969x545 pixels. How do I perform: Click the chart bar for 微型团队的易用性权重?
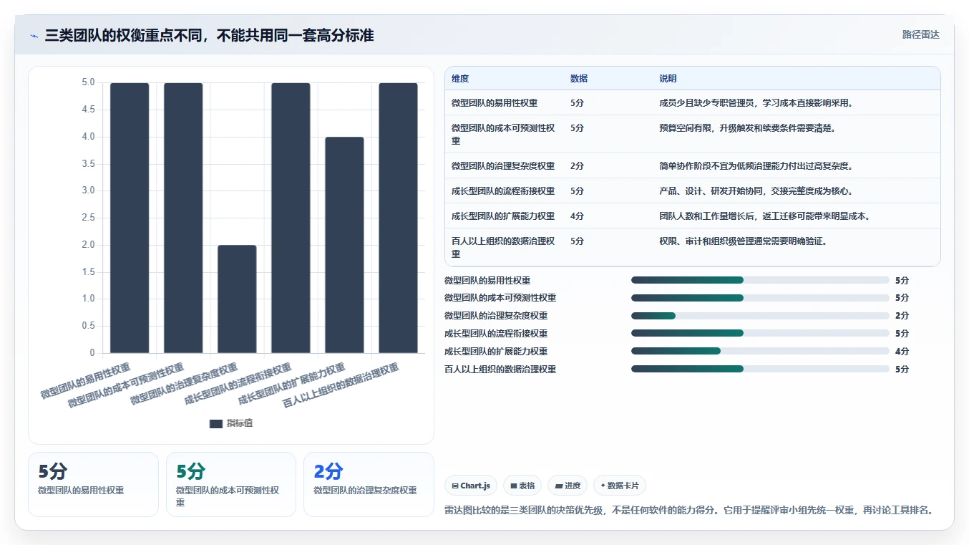[x=130, y=218]
